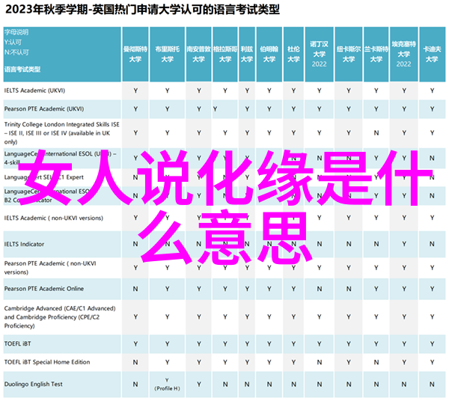Select the TOEFL iBT row label
The image size is (449, 401).
click(x=17, y=343)
